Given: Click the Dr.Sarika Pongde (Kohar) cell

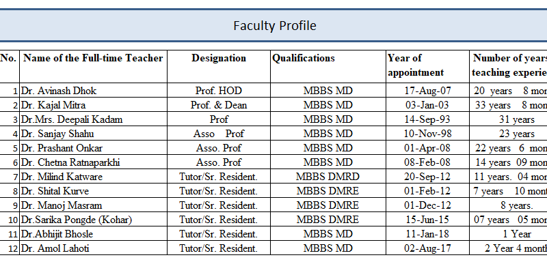Looking at the screenshot, I should coord(93,220).
